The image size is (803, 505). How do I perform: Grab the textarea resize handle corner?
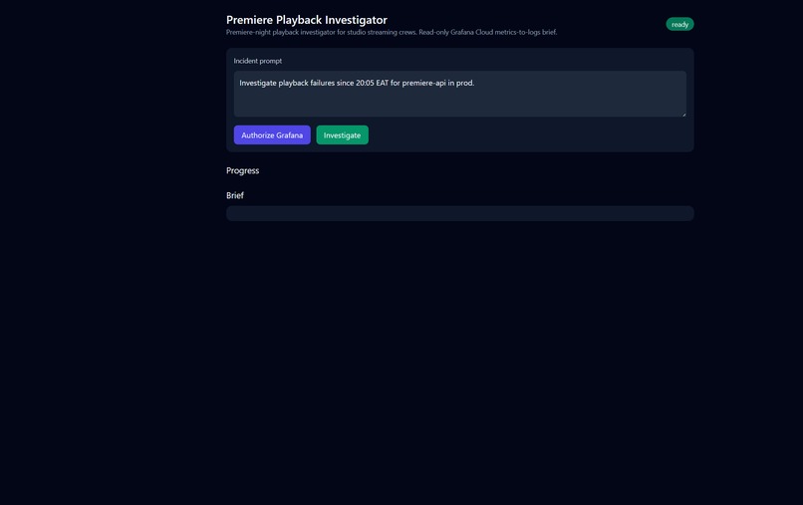click(x=683, y=114)
